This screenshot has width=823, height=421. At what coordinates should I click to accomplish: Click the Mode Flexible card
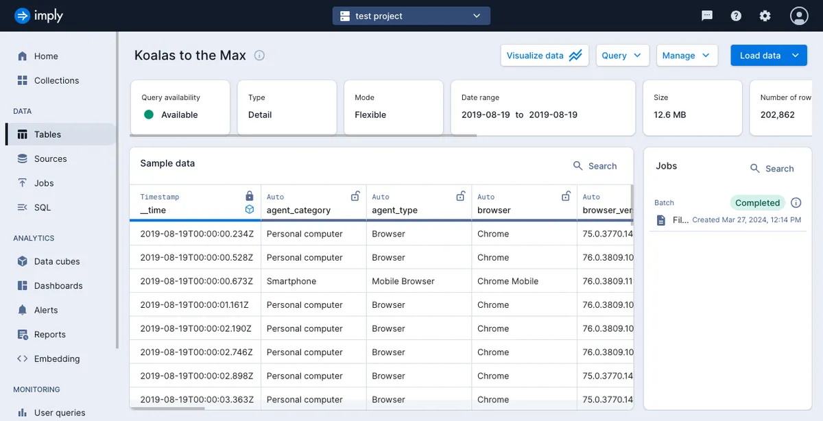tap(394, 107)
